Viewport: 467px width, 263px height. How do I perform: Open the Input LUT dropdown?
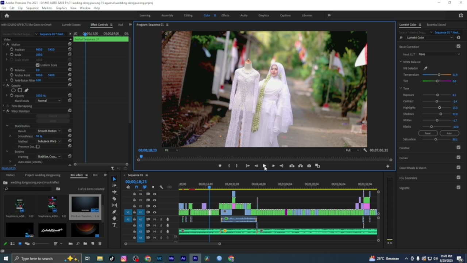pos(439,54)
